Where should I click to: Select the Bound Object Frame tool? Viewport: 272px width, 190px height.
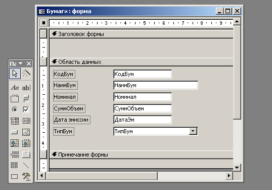26,143
